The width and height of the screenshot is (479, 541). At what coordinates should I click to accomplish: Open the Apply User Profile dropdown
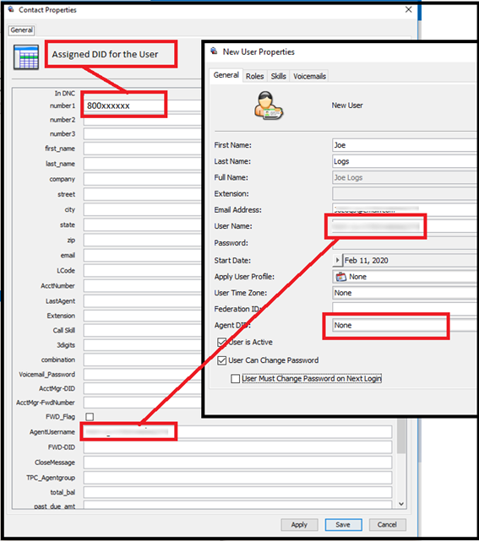pyautogui.click(x=405, y=277)
